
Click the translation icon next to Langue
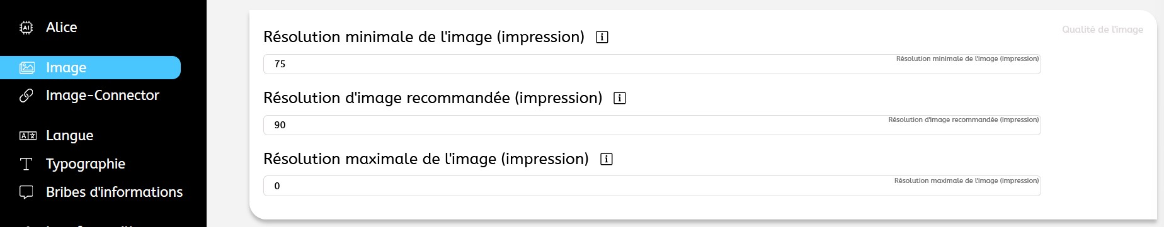[28, 136]
